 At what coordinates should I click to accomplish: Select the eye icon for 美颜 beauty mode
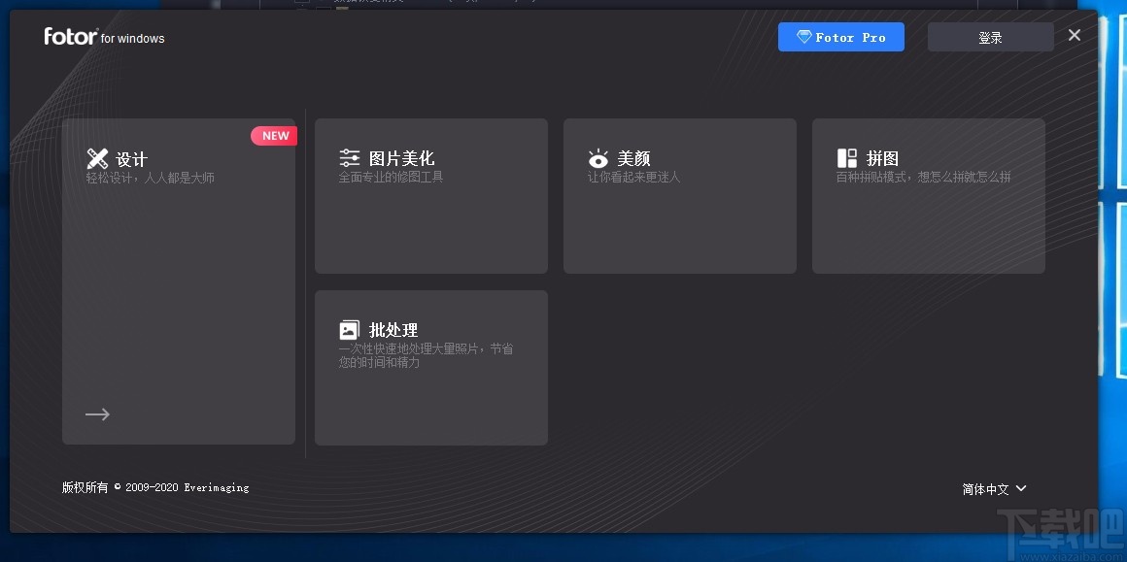[x=598, y=157]
